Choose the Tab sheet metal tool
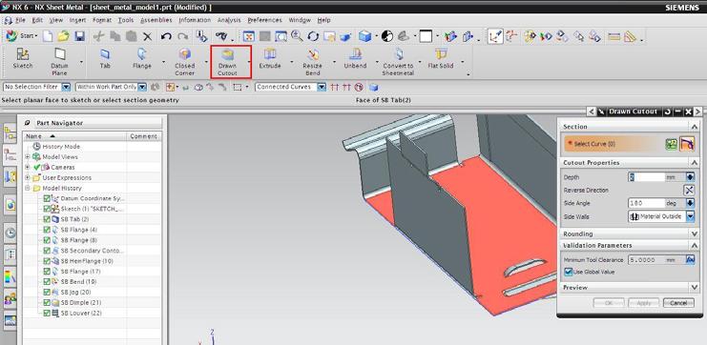 105,59
